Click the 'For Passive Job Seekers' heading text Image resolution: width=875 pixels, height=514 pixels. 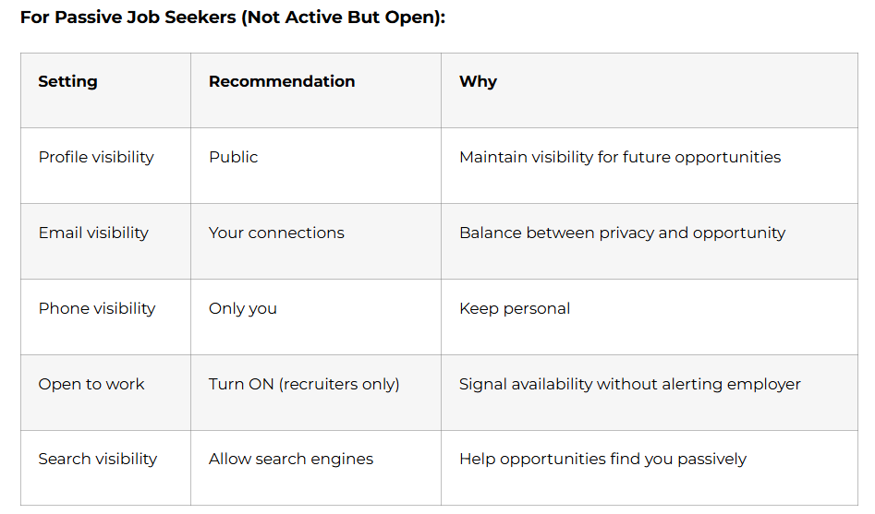coord(128,18)
